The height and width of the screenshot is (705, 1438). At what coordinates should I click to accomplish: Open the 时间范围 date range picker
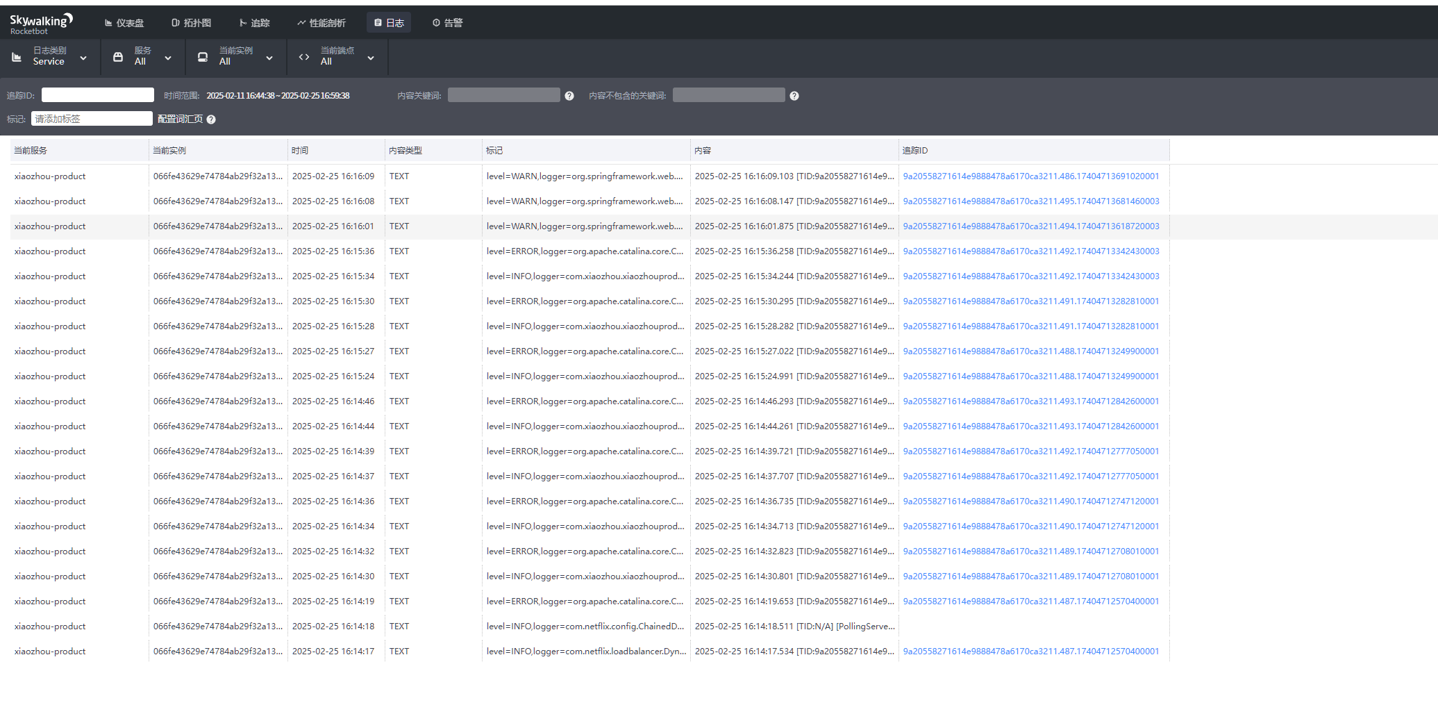coord(278,96)
